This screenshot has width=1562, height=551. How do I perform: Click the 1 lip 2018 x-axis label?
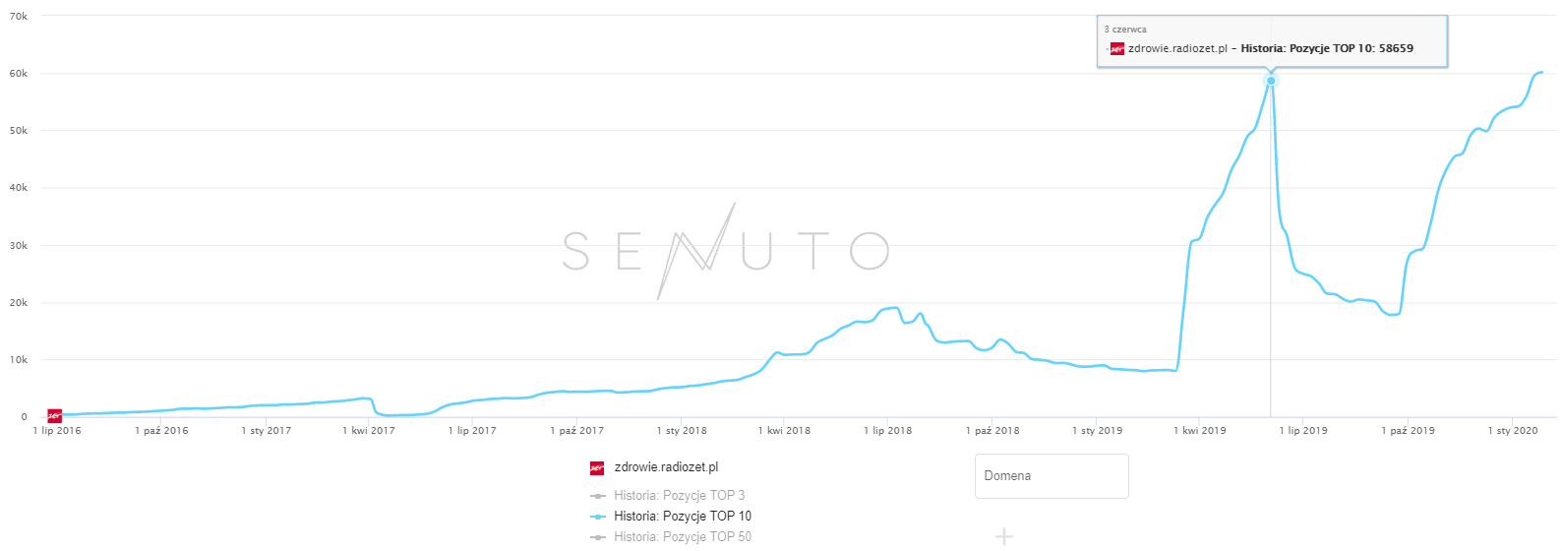click(x=887, y=431)
